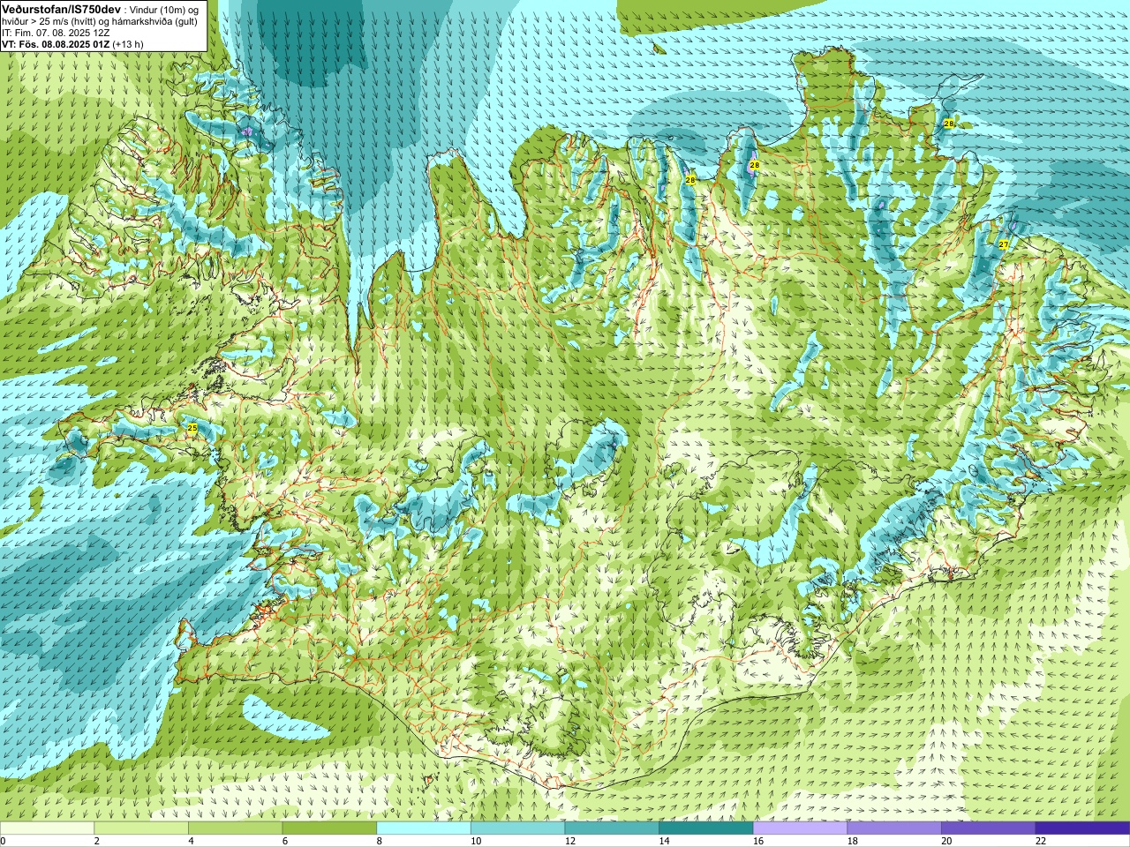Click the 'IT: Fim. 07. 08. 2025 12Z' line
Image resolution: width=1130 pixels, height=847 pixels.
pyautogui.click(x=56, y=33)
